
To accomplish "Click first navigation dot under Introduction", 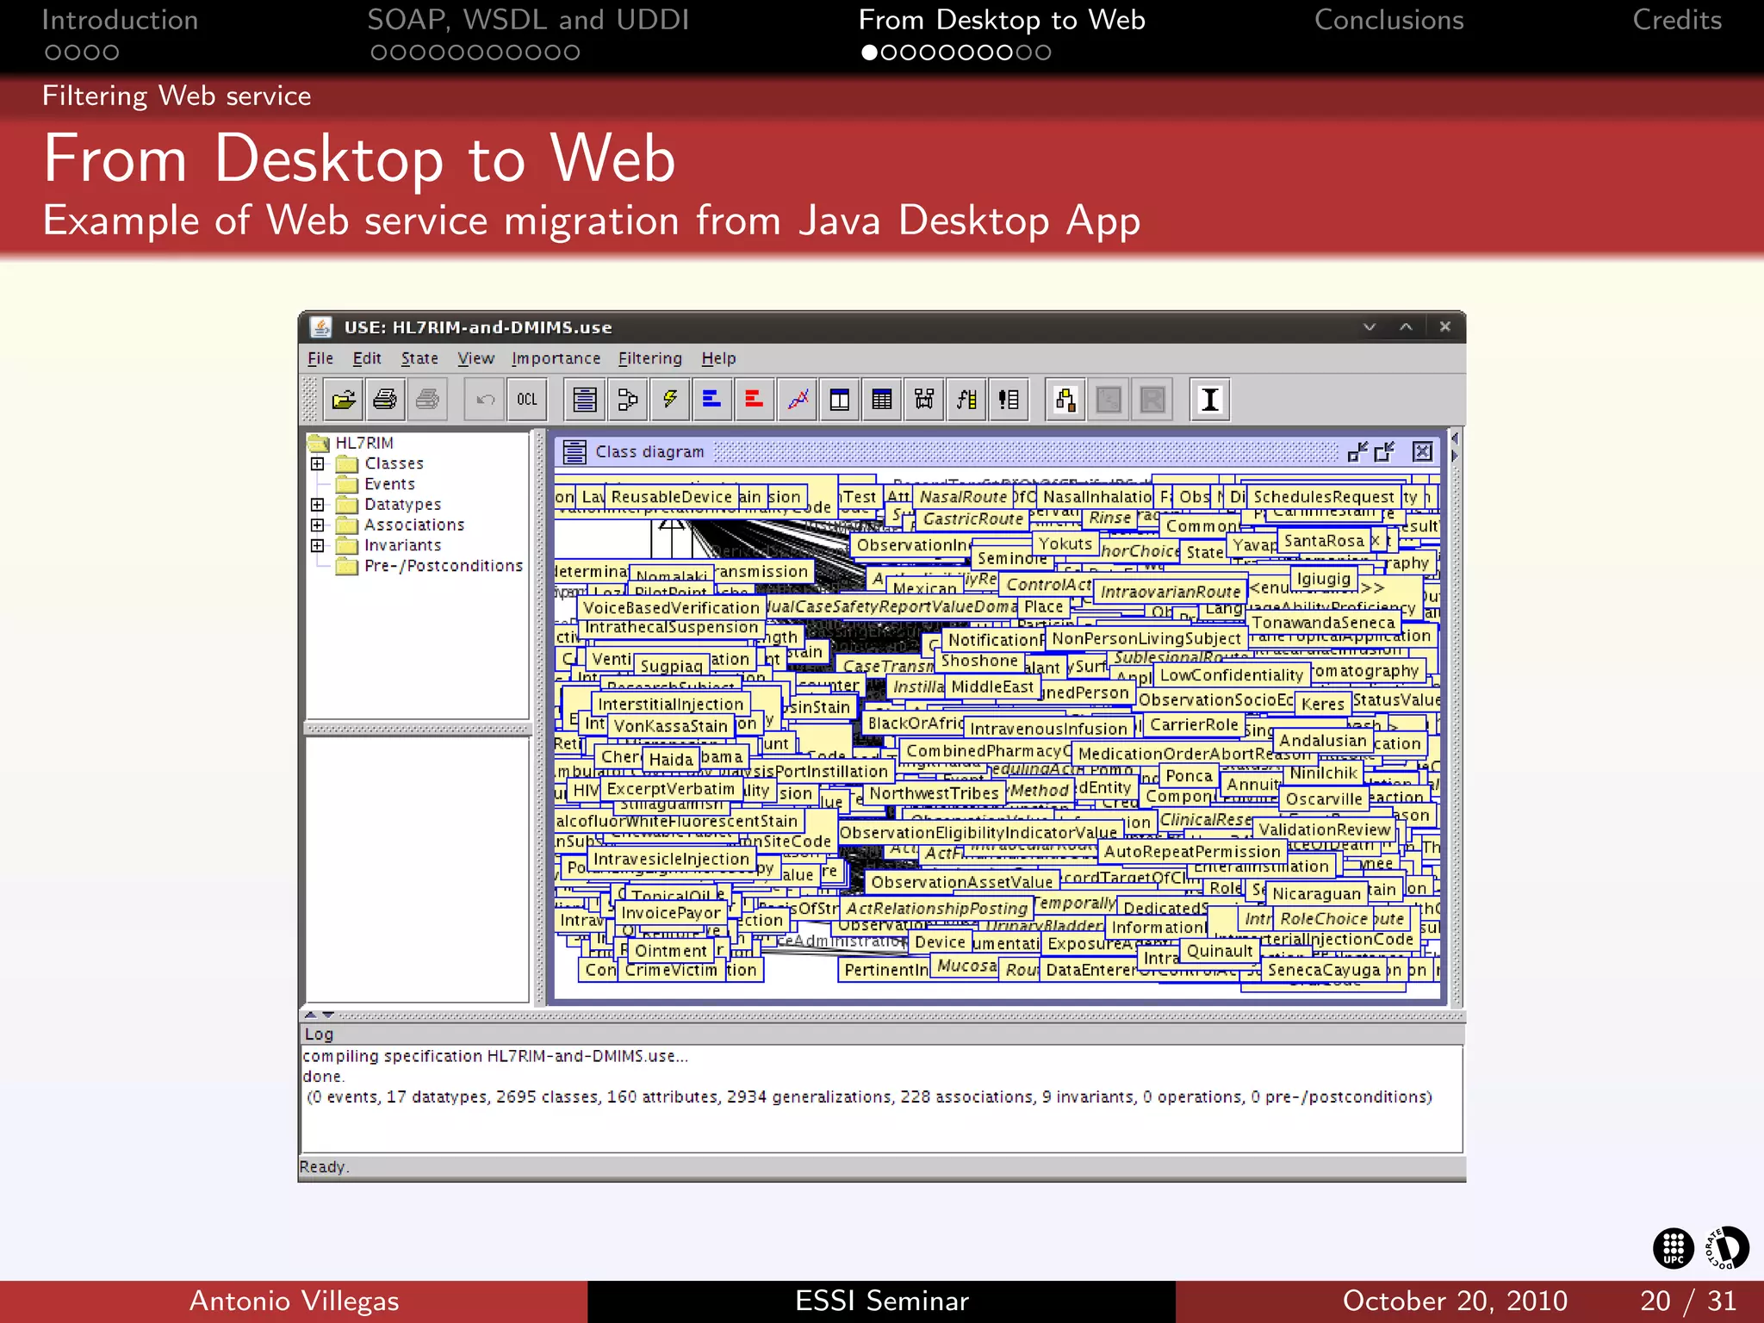I will pos(53,53).
